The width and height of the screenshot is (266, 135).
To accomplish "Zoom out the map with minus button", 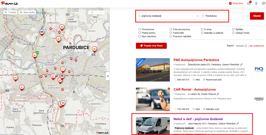I will click(101, 13).
